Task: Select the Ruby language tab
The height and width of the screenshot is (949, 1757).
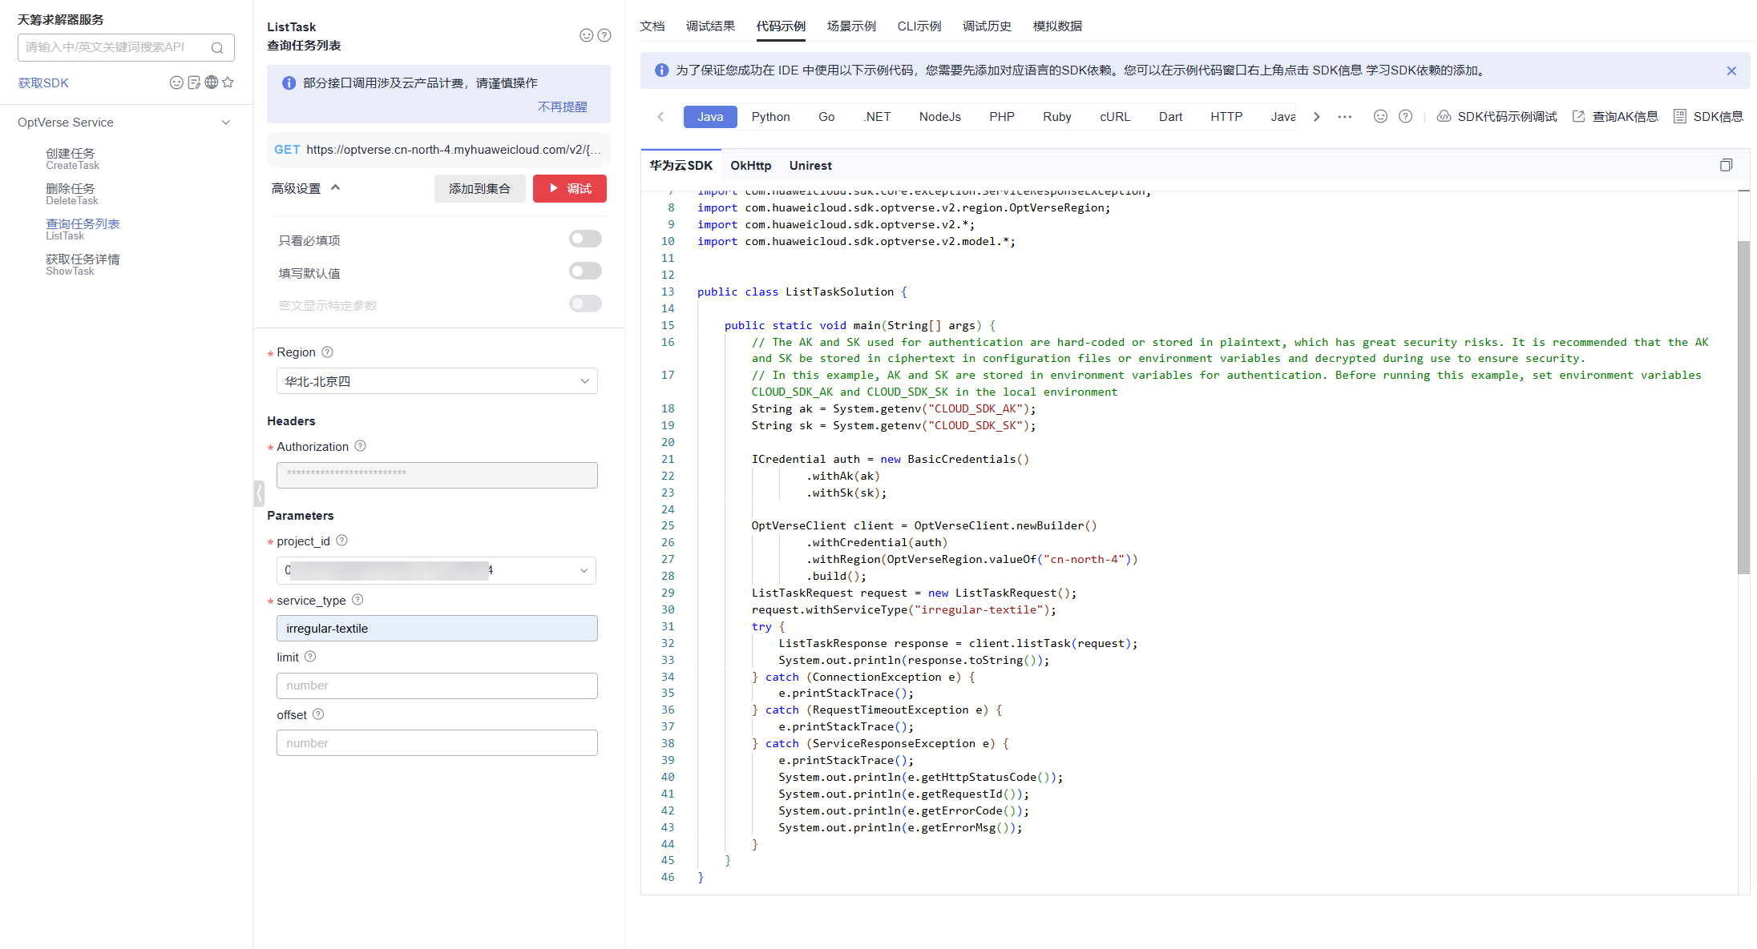Action: (x=1056, y=116)
